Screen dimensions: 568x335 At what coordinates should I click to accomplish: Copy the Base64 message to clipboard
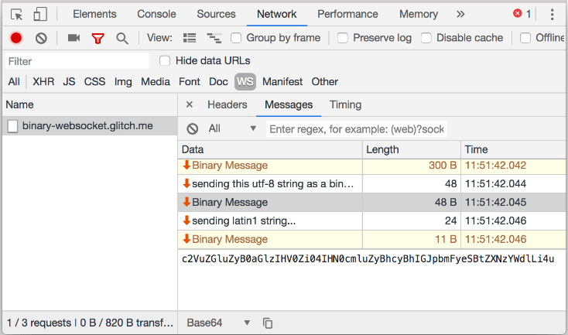[268, 323]
